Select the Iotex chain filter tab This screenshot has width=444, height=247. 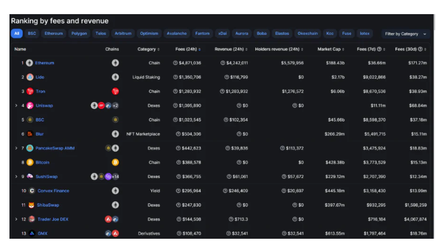click(x=364, y=34)
